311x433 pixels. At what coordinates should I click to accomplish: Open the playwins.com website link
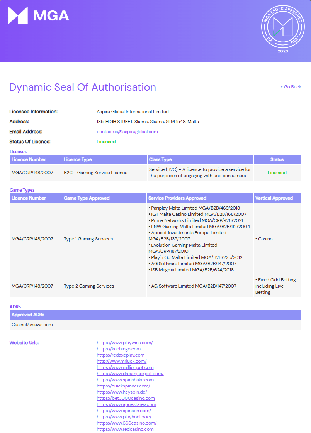click(x=125, y=343)
